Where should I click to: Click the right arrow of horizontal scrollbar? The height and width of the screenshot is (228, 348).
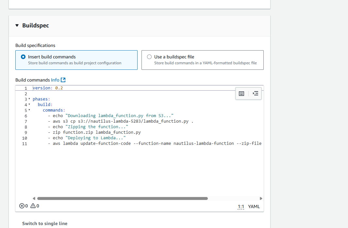pyautogui.click(x=261, y=198)
